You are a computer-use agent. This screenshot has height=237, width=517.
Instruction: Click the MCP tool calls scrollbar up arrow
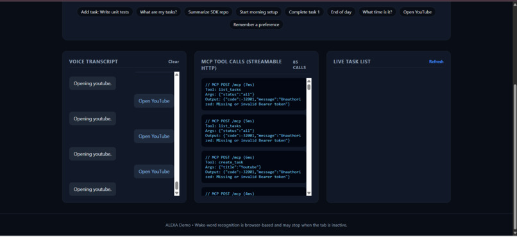pyautogui.click(x=309, y=81)
